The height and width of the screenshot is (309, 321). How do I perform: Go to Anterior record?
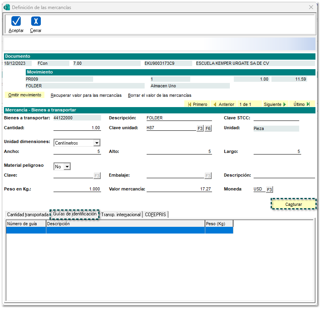coord(224,104)
